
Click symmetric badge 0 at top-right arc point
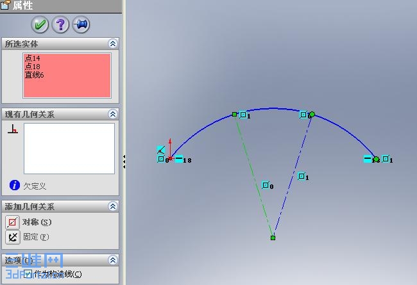304,115
